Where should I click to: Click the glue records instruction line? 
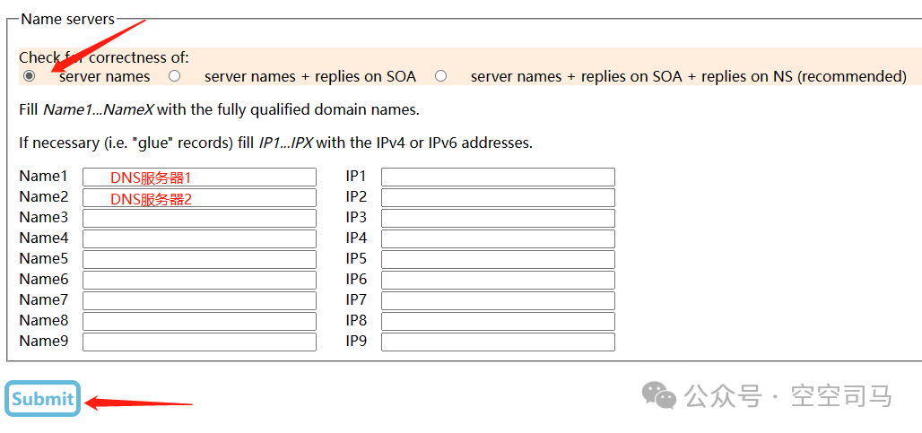(x=275, y=143)
